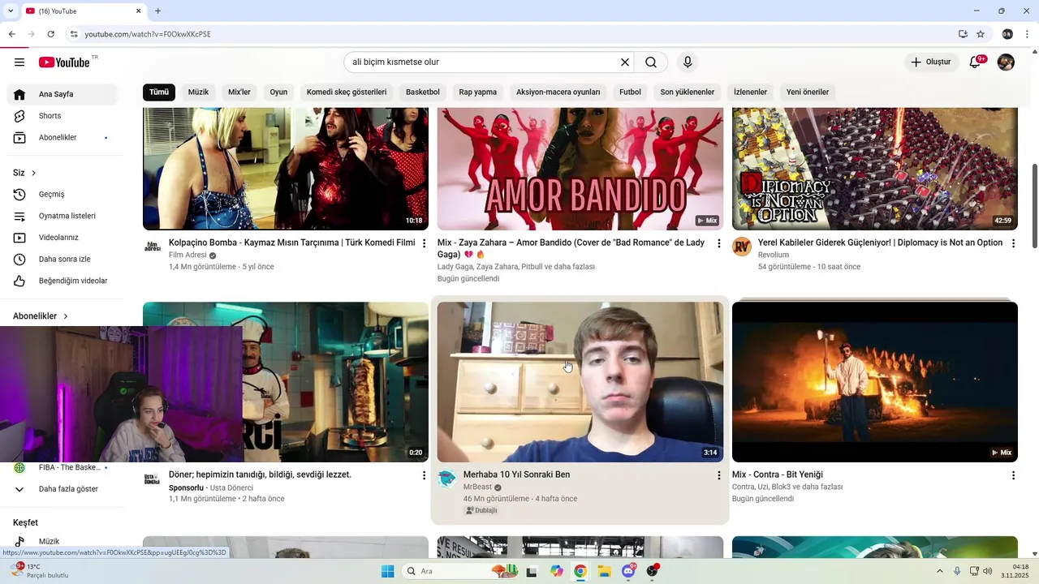Viewport: 1039px width, 584px height.
Task: Open the account avatar menu
Action: pos(1006,62)
